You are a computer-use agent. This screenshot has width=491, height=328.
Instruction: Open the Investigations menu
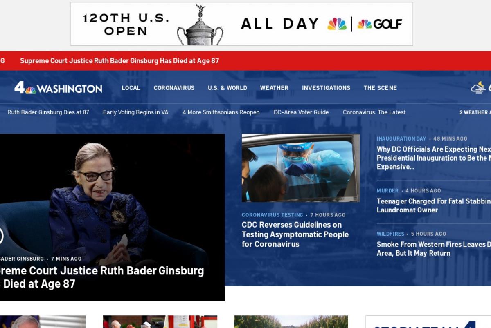[x=326, y=88]
